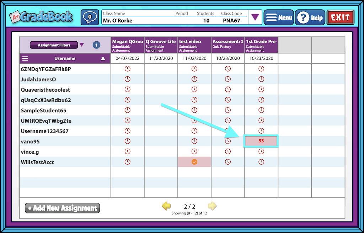Screen dimensions: 364x233
Task: Click the PNA67 class code
Action: 231,21
